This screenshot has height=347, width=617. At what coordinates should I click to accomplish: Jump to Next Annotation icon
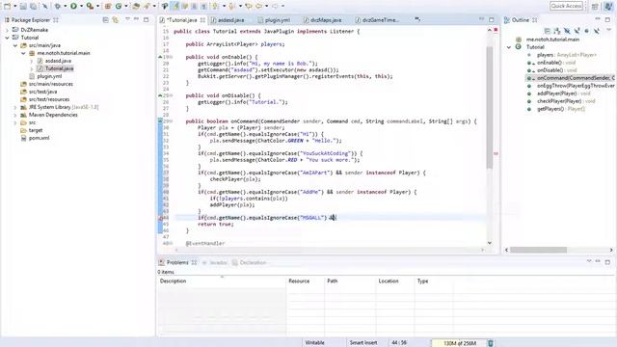point(216,6)
